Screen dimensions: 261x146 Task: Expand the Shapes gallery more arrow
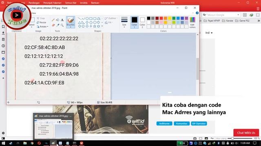[x=102, y=26]
